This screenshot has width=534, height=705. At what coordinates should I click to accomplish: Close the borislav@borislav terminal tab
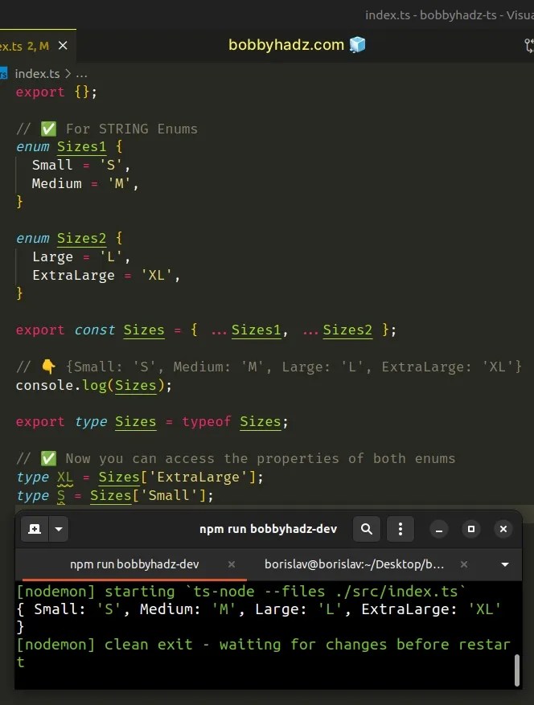[464, 564]
